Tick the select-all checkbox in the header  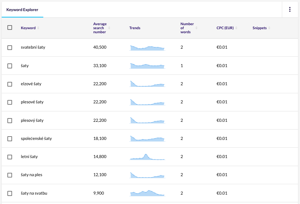(x=10, y=28)
